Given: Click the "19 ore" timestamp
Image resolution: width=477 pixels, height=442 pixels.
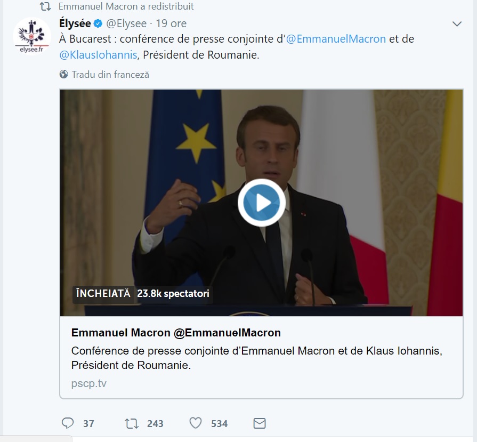Looking at the screenshot, I should coord(171,23).
